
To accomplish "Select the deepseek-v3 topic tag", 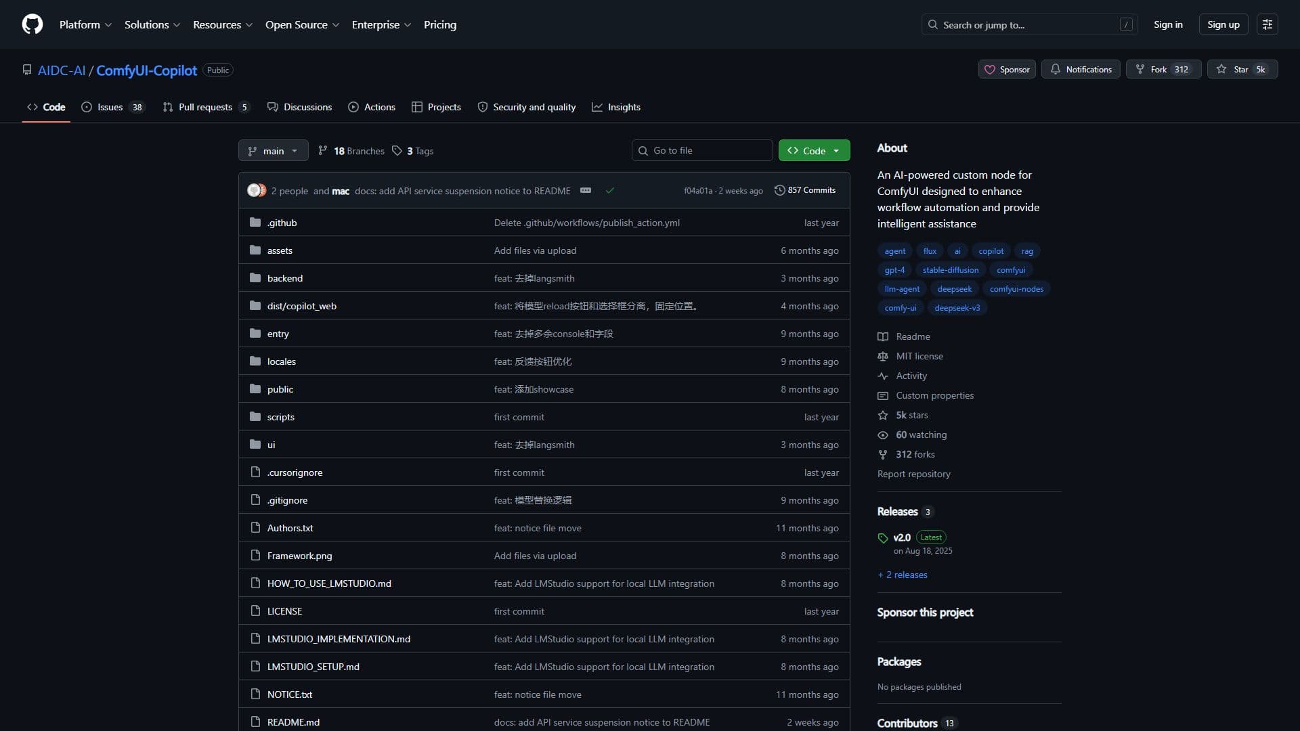I will point(957,307).
